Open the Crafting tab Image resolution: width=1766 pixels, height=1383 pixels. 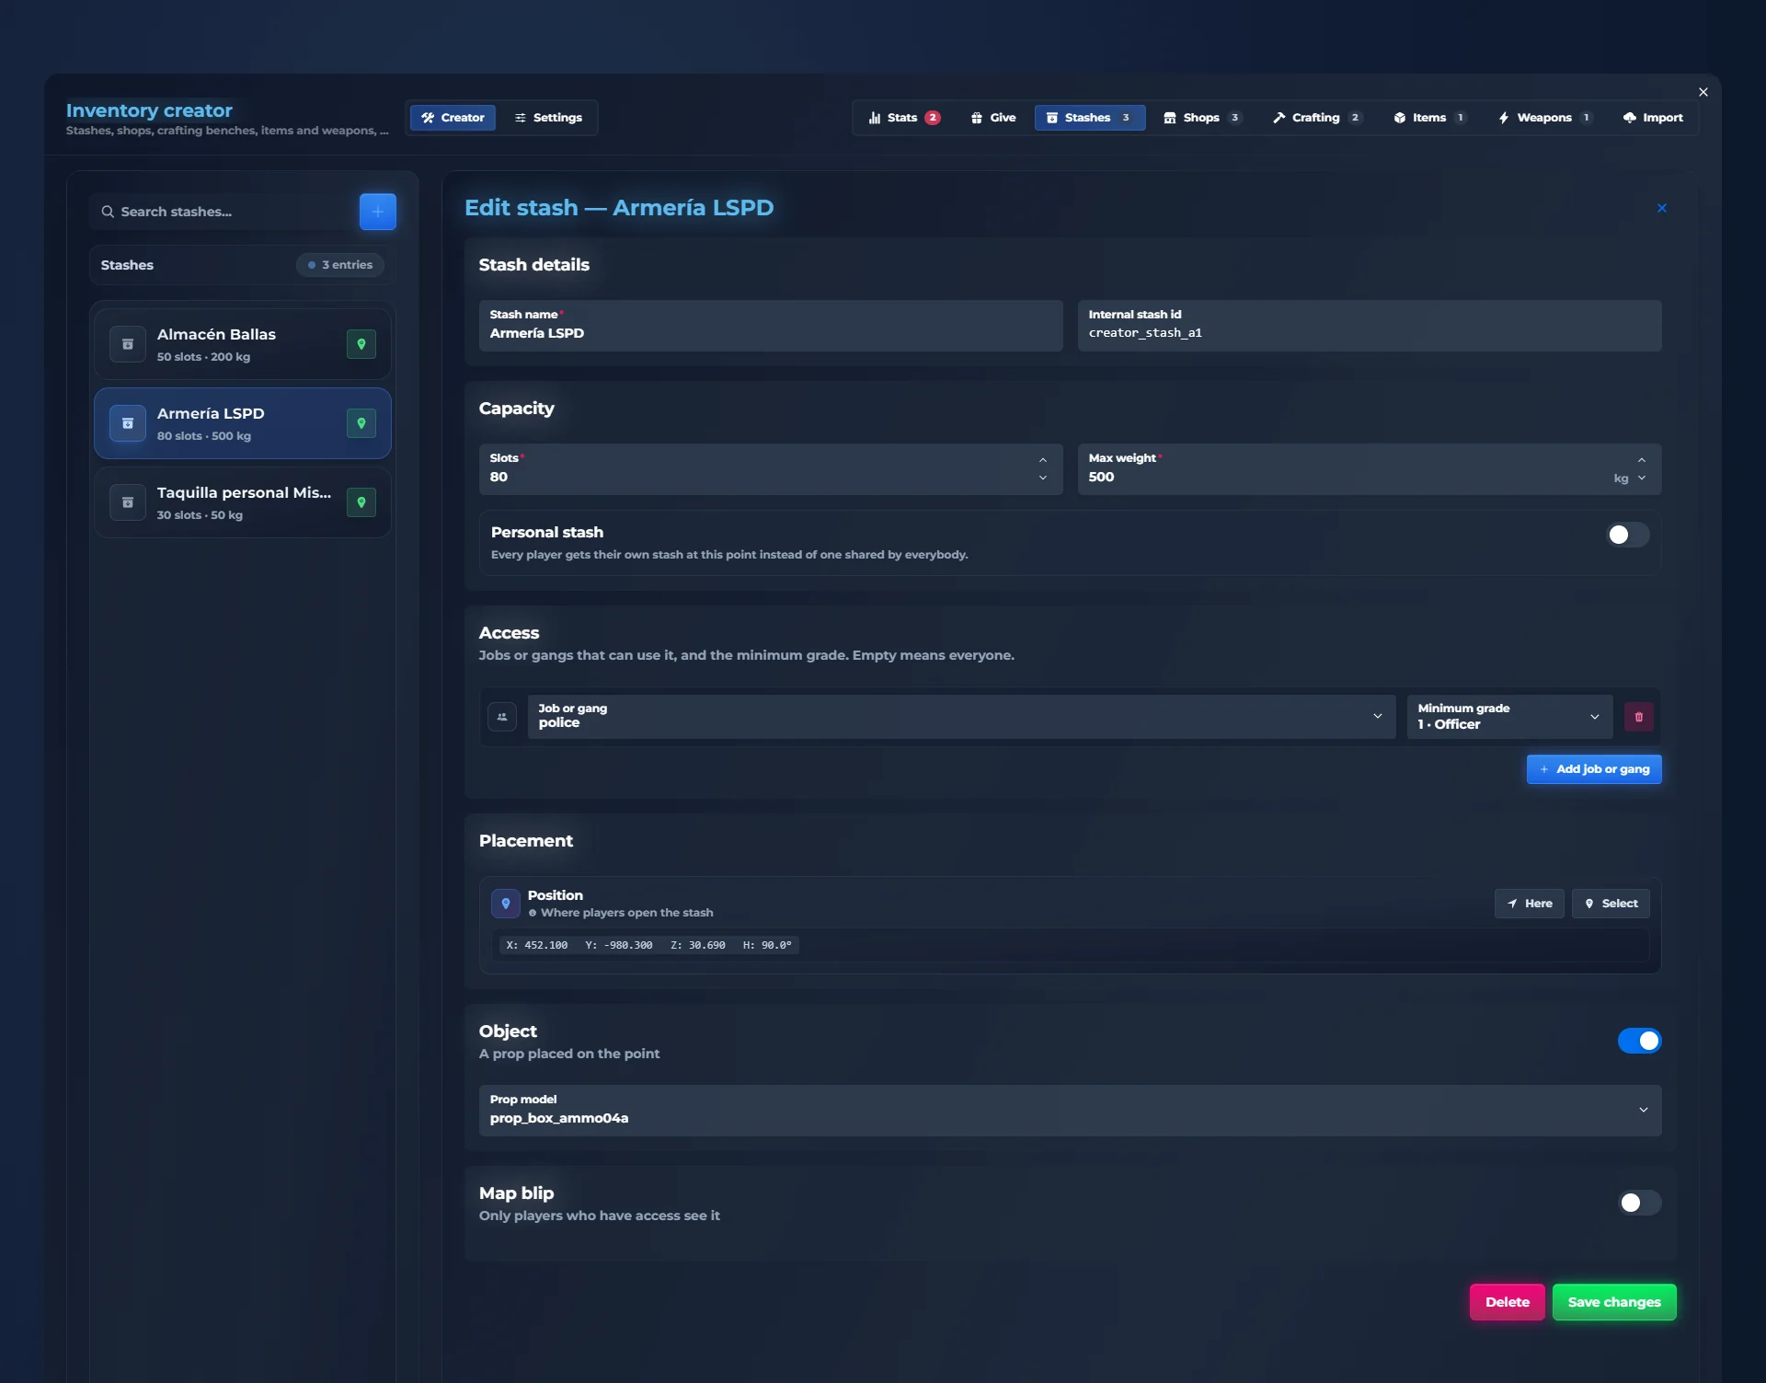pos(1316,118)
